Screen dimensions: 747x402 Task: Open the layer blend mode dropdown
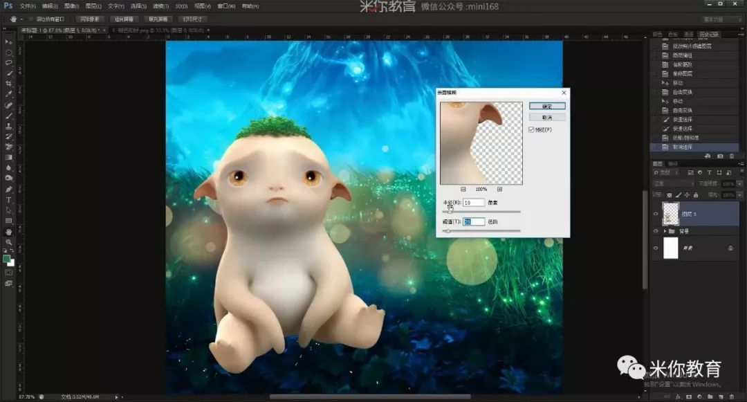[674, 183]
